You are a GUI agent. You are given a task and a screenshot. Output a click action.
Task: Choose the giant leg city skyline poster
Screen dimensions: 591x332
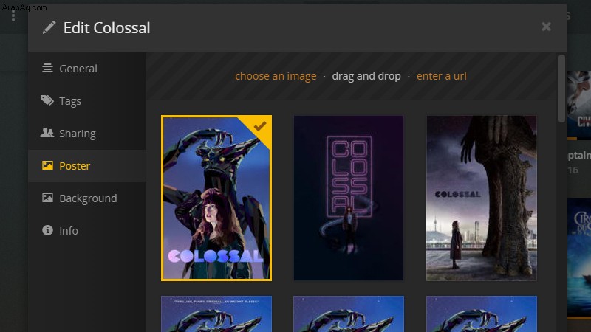482,198
